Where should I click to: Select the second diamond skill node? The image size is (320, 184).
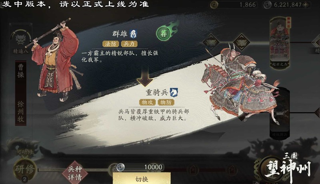pos(242,43)
